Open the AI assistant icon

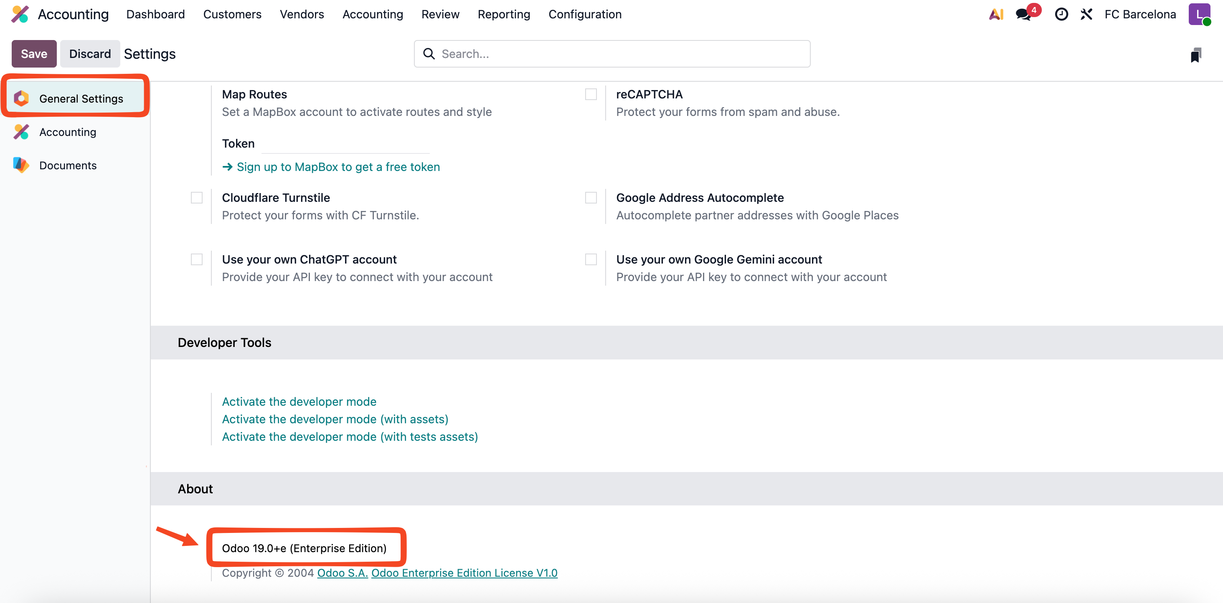tap(996, 14)
